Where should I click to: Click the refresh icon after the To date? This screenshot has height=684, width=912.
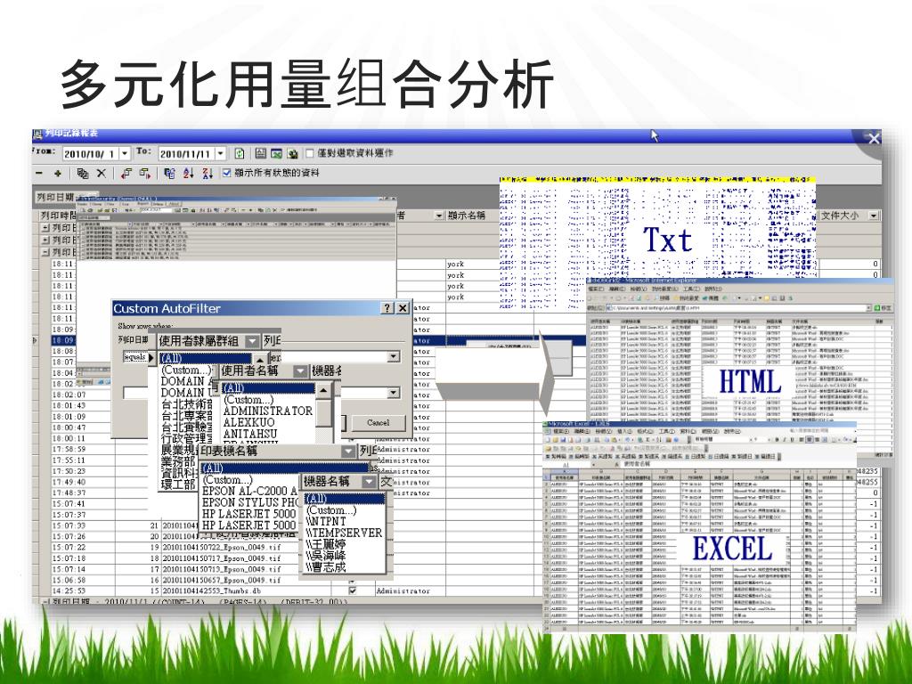pos(239,153)
